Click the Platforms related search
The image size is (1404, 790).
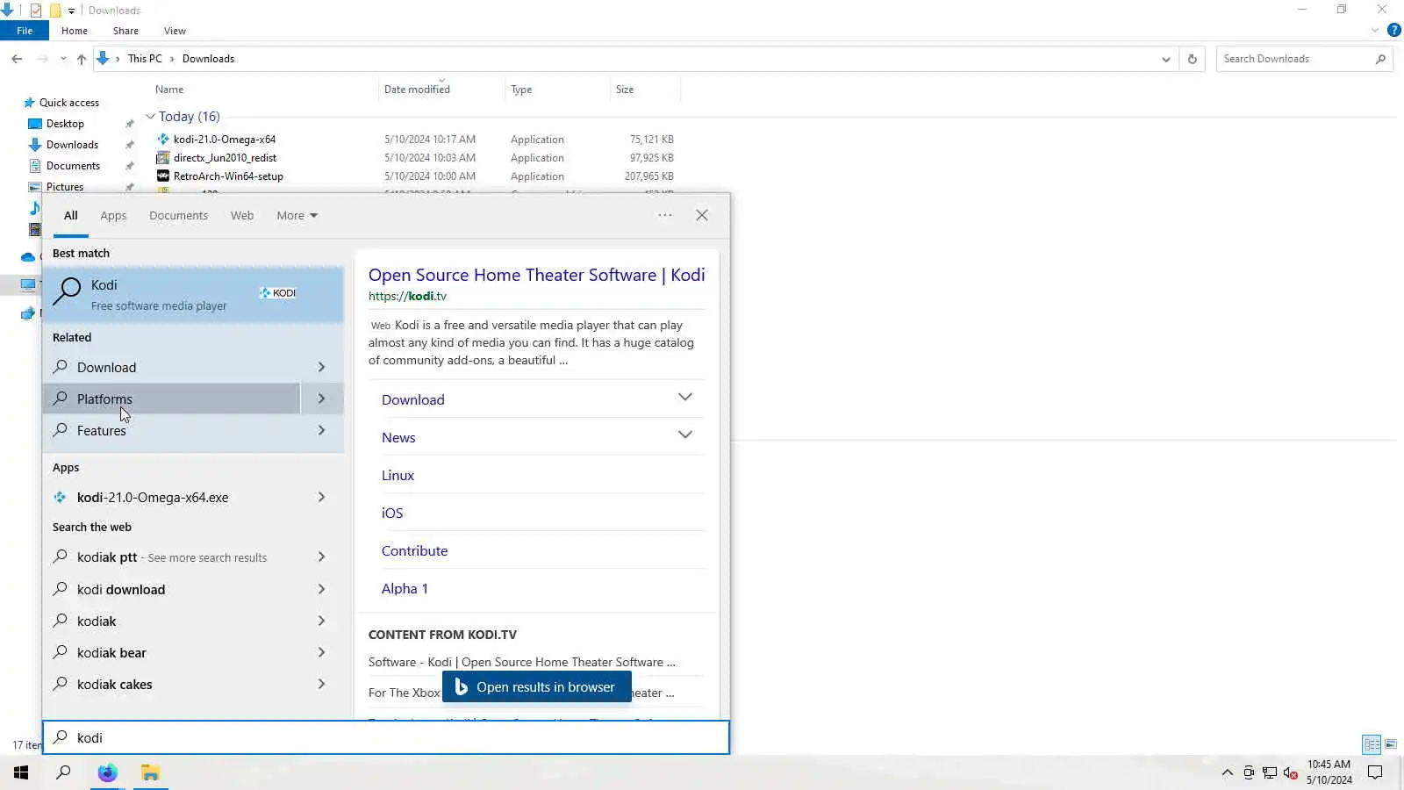pyautogui.click(x=172, y=399)
